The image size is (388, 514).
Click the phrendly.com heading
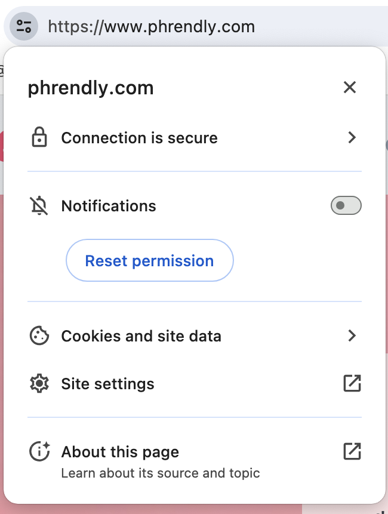90,87
